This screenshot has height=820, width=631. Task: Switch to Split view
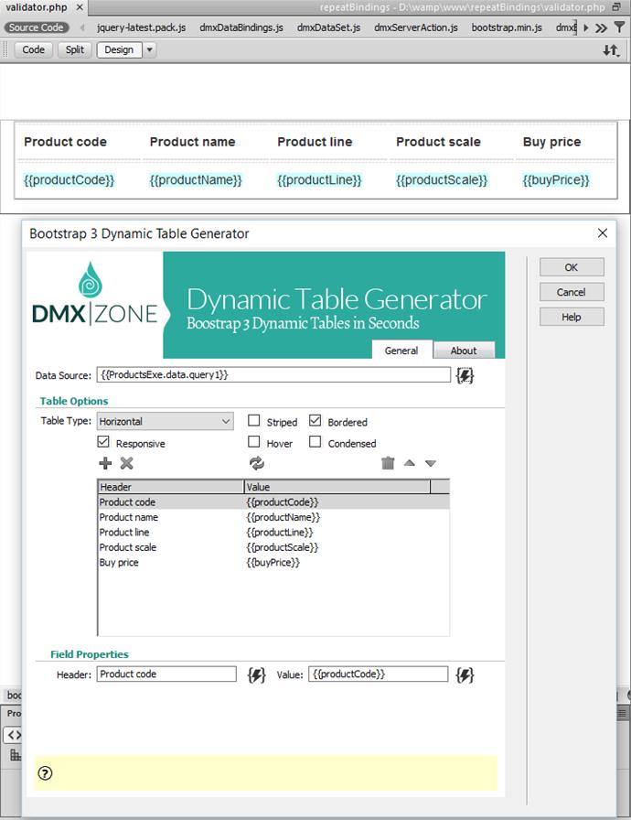pyautogui.click(x=75, y=49)
